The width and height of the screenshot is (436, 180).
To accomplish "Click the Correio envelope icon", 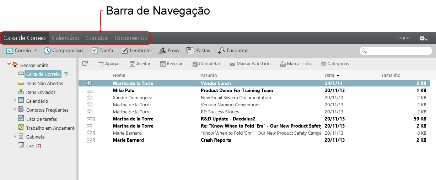I will (x=10, y=51).
